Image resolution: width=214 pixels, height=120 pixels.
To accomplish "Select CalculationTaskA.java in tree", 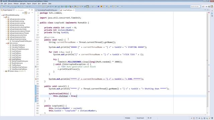I will coord(18,45).
